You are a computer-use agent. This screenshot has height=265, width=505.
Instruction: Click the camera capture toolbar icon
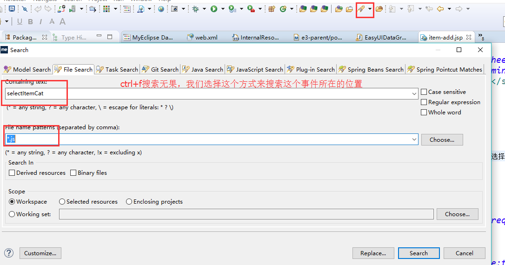coord(174,9)
